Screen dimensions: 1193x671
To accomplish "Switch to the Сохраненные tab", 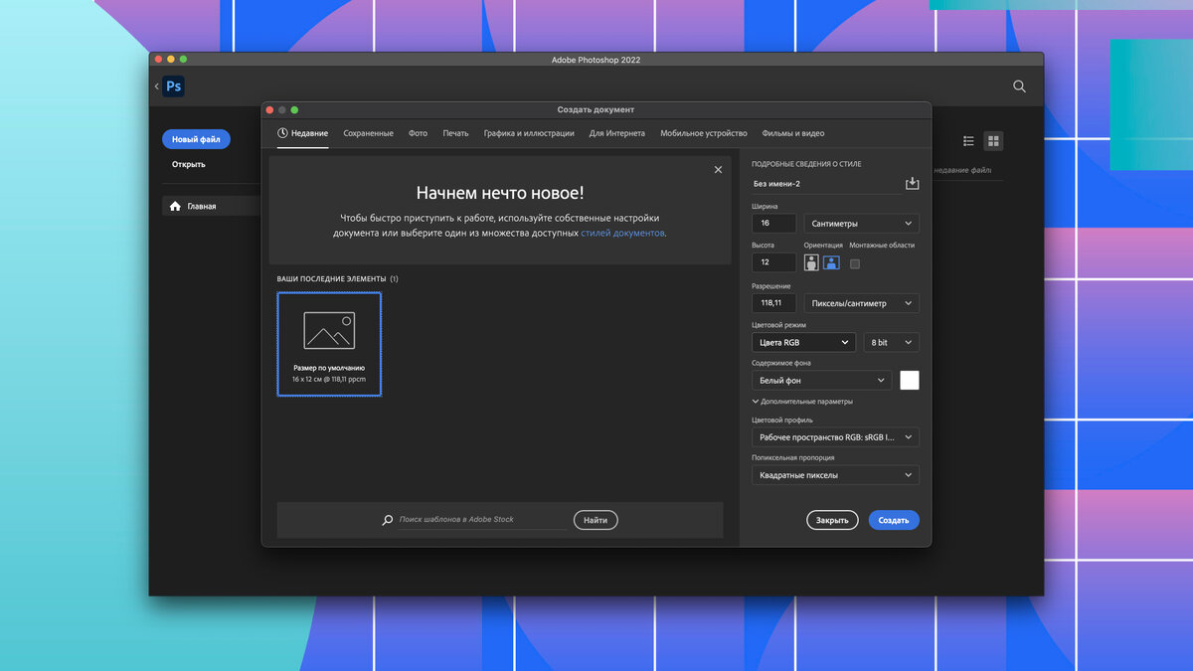I will click(x=368, y=133).
